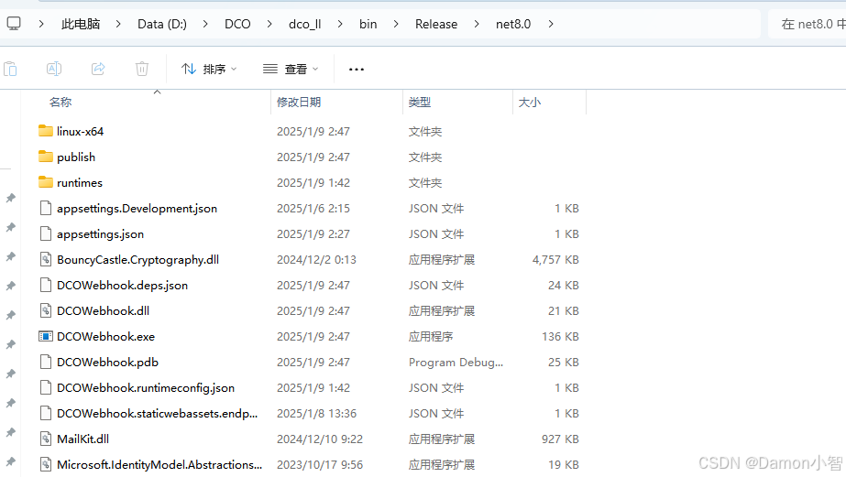Navigate to bin folder in breadcrumb
The height and width of the screenshot is (477, 846).
(368, 24)
